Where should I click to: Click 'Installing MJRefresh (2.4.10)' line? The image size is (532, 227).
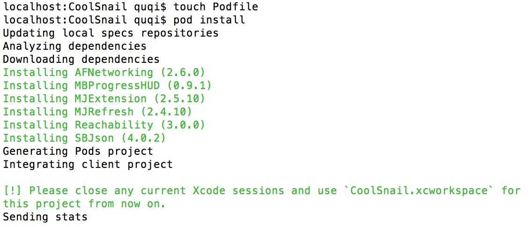97,112
